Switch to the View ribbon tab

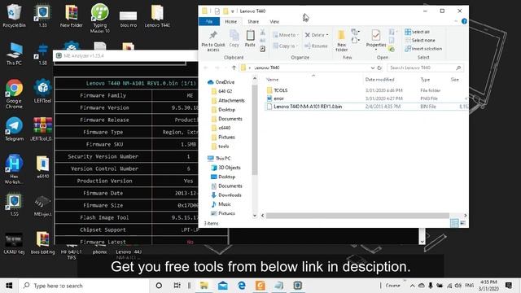(x=274, y=22)
